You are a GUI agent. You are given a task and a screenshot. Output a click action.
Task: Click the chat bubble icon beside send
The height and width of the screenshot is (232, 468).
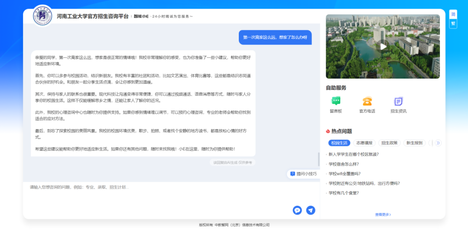click(x=297, y=210)
